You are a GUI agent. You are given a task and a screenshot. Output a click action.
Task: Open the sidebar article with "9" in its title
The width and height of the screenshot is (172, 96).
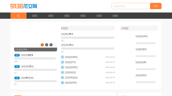pyautogui.click(x=141, y=62)
